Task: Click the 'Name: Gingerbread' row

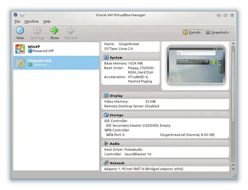Action: (x=121, y=44)
